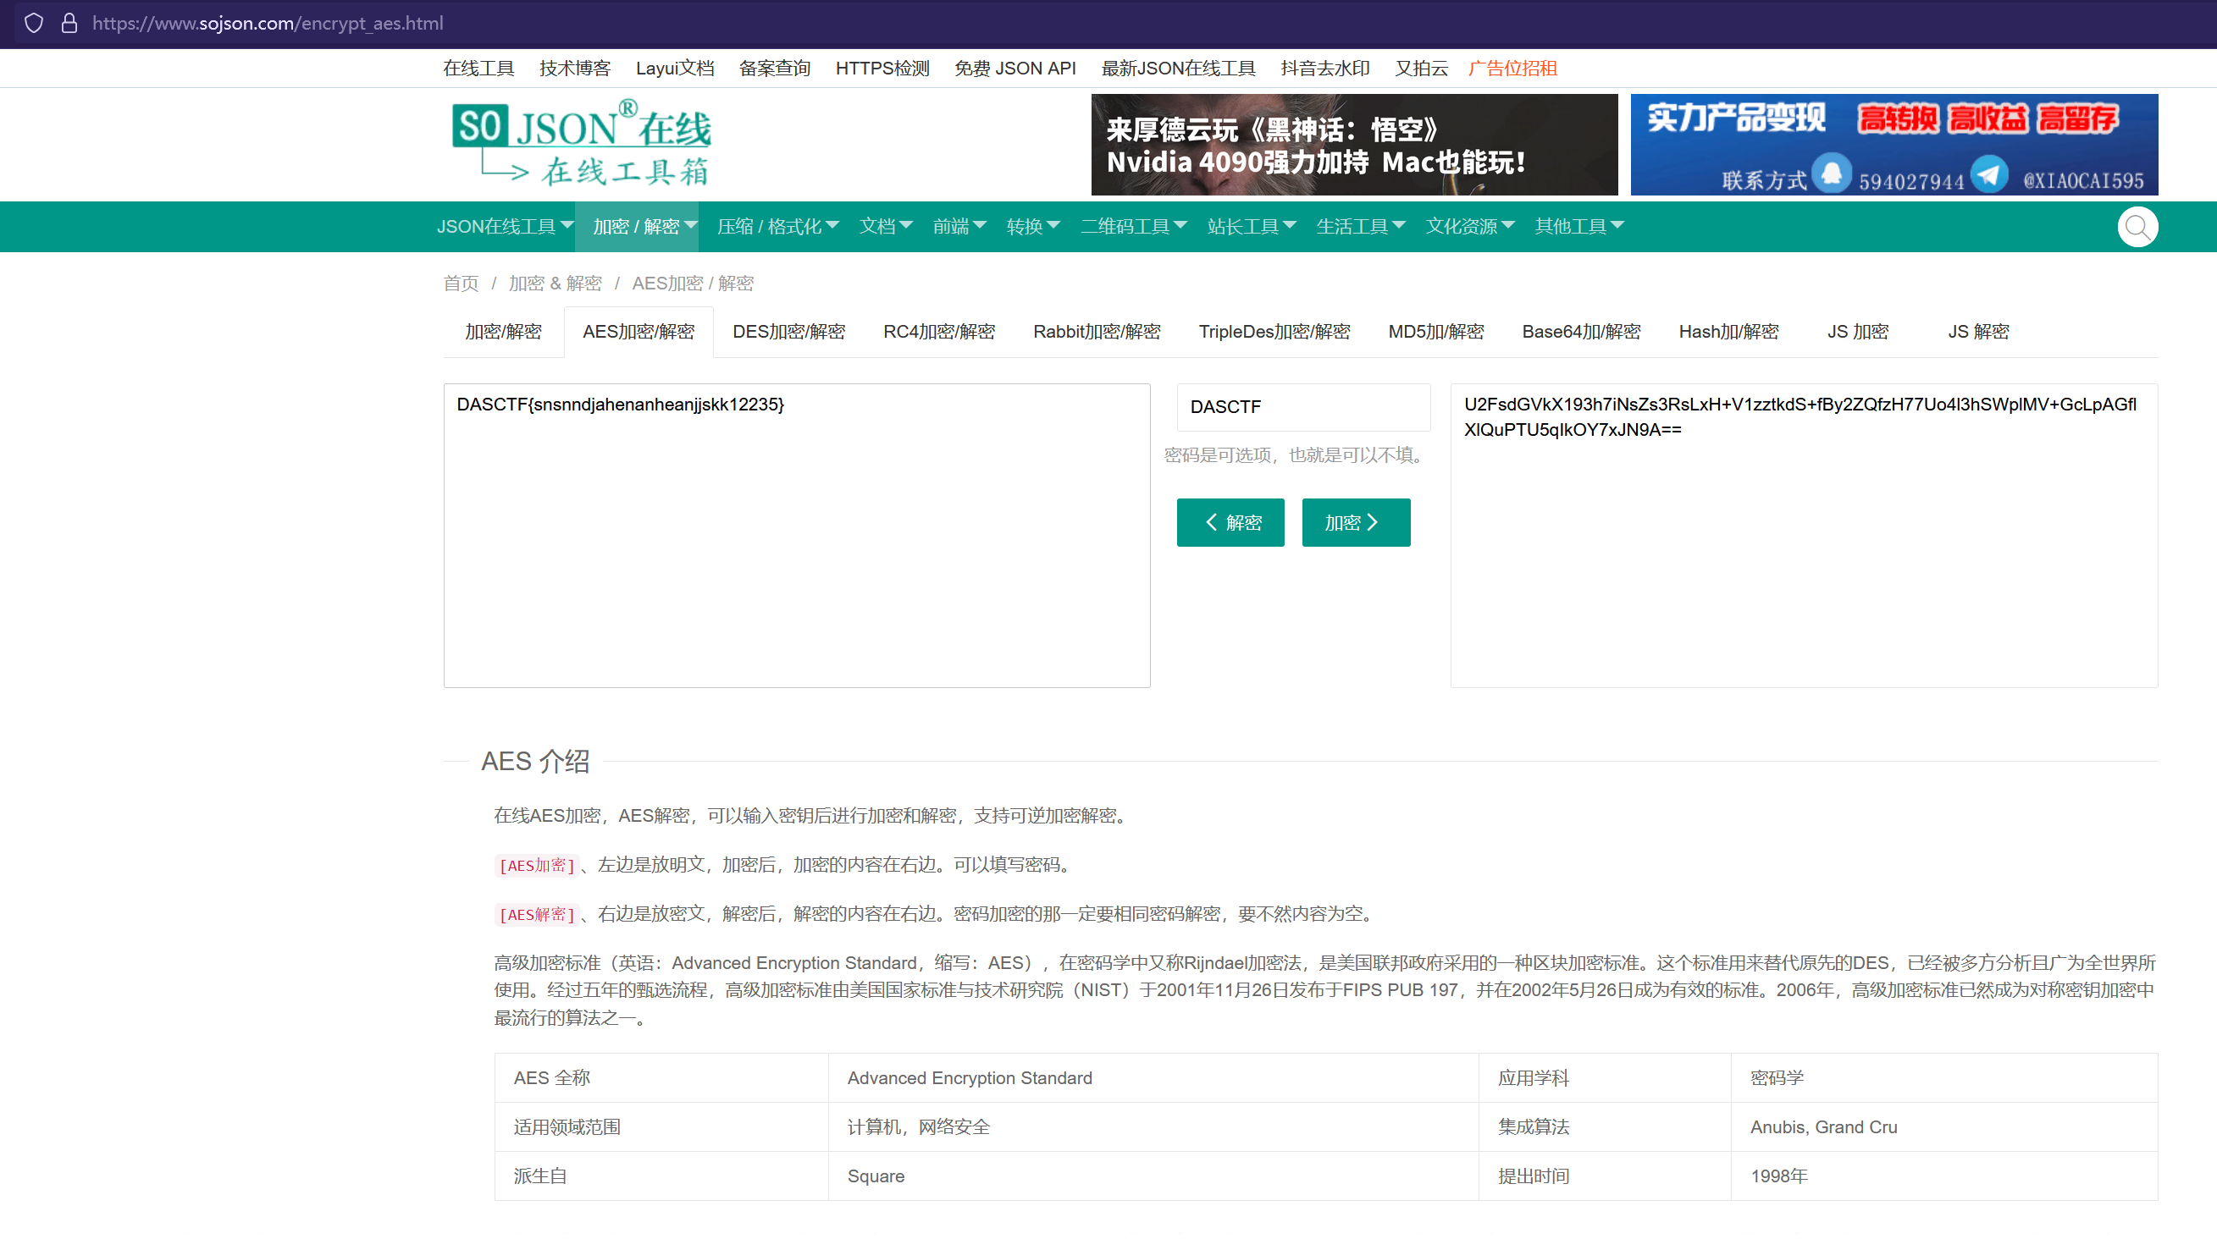Open the HTTPS检测 top link
The image size is (2217, 1239).
(x=882, y=69)
